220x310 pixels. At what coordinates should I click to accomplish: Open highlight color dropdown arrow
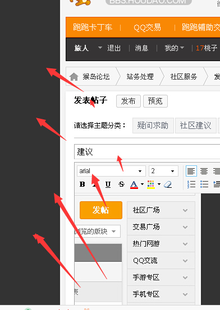(159, 184)
